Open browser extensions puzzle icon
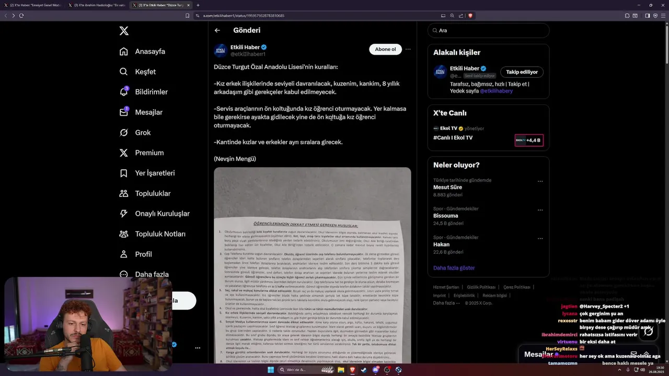The height and width of the screenshot is (376, 669). pos(627,16)
